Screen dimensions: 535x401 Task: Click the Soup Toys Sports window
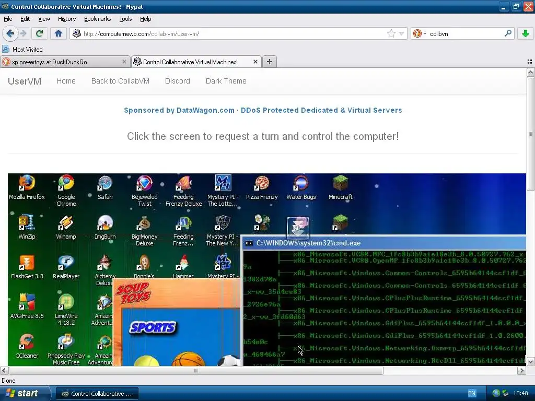coord(177,322)
